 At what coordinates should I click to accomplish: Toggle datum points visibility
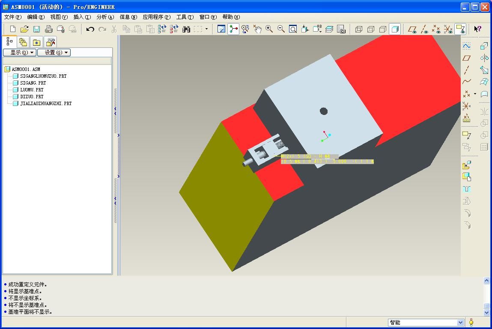click(x=436, y=29)
